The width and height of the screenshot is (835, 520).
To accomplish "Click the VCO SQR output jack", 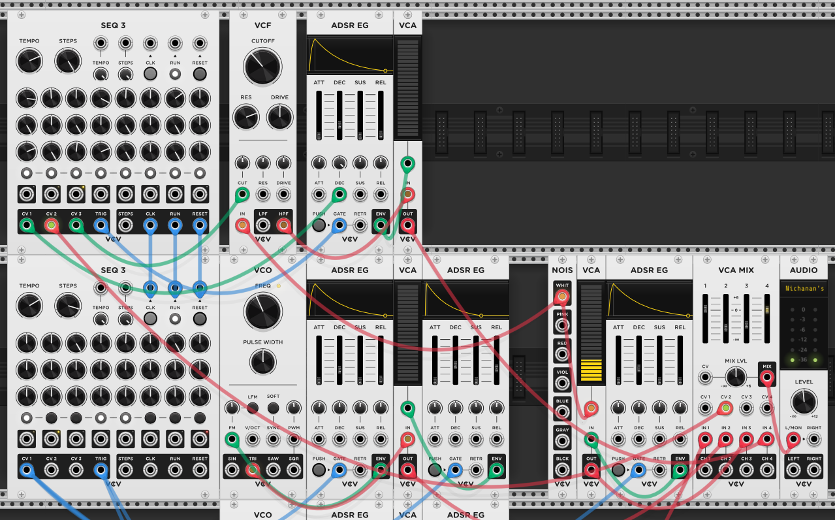I will point(294,470).
